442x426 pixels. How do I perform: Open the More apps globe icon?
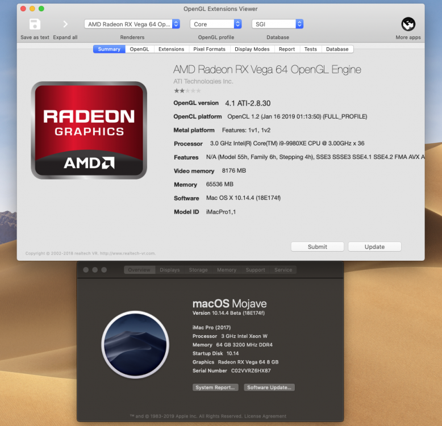click(x=408, y=24)
